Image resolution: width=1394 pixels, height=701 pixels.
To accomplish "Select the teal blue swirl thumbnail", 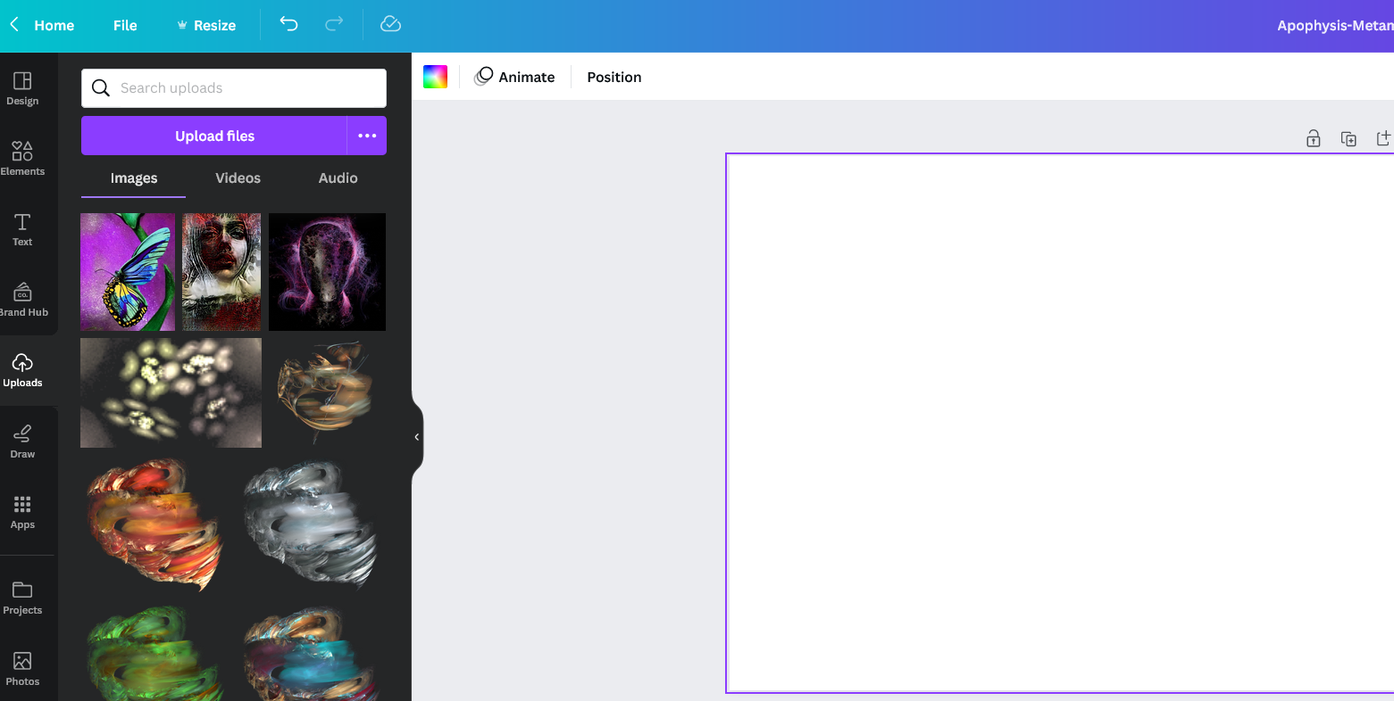I will 312,653.
